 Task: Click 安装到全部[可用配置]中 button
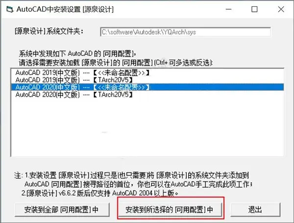(x=62, y=209)
